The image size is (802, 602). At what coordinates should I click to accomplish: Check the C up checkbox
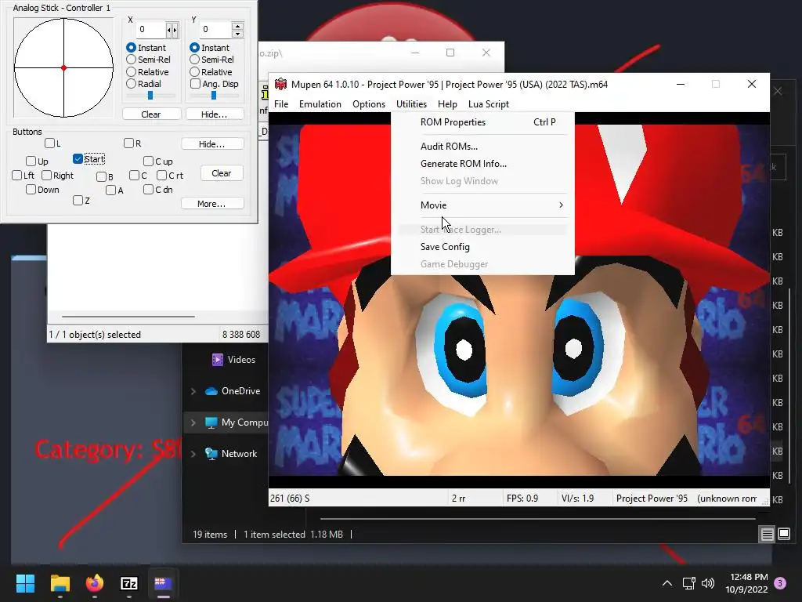click(148, 161)
